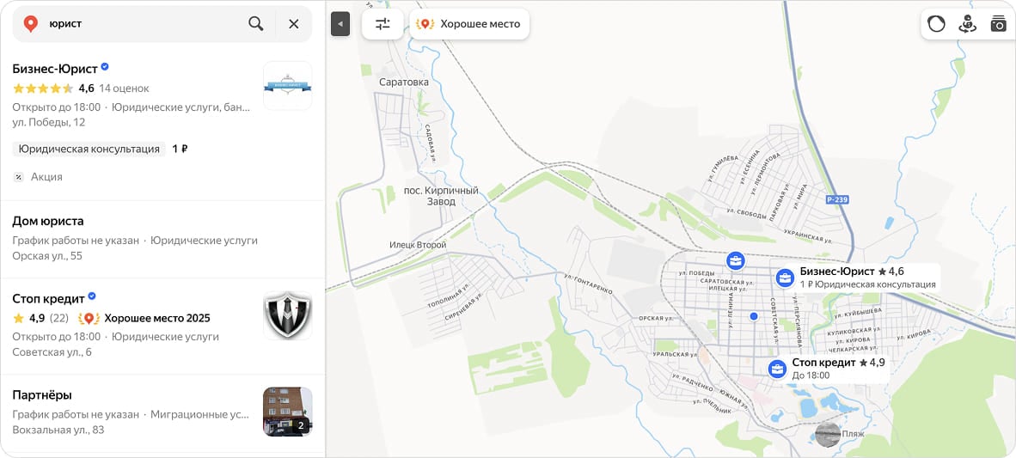Toggle the "Хорошее место" filter chip
The height and width of the screenshot is (458, 1016).
coord(470,24)
